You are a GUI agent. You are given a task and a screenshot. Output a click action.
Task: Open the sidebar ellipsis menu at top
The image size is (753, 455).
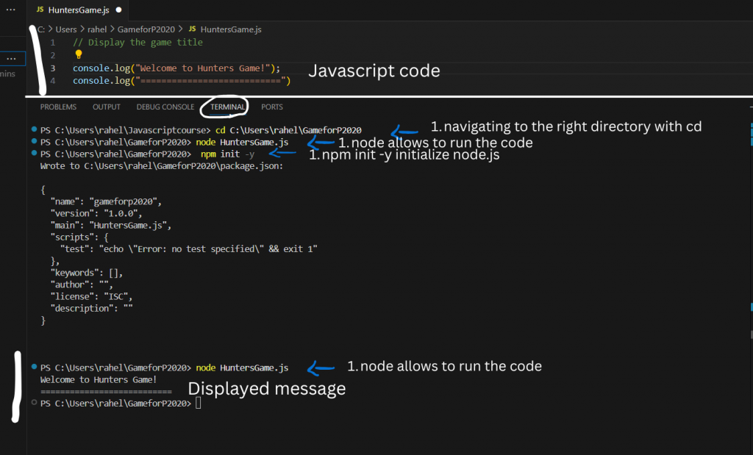pos(10,10)
